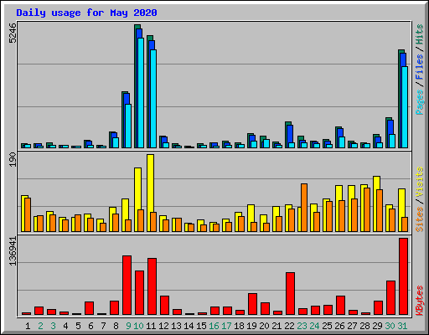Click the Pages legend label

click(x=419, y=101)
